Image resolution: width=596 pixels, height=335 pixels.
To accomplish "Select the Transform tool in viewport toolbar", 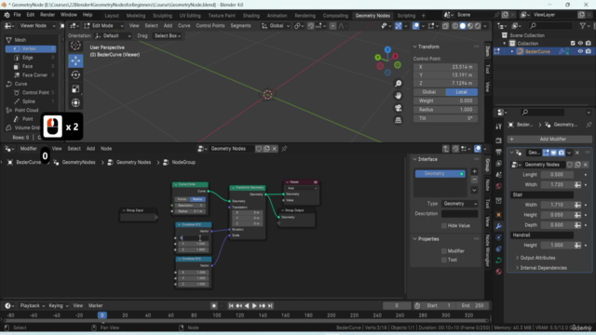I will coord(75,103).
